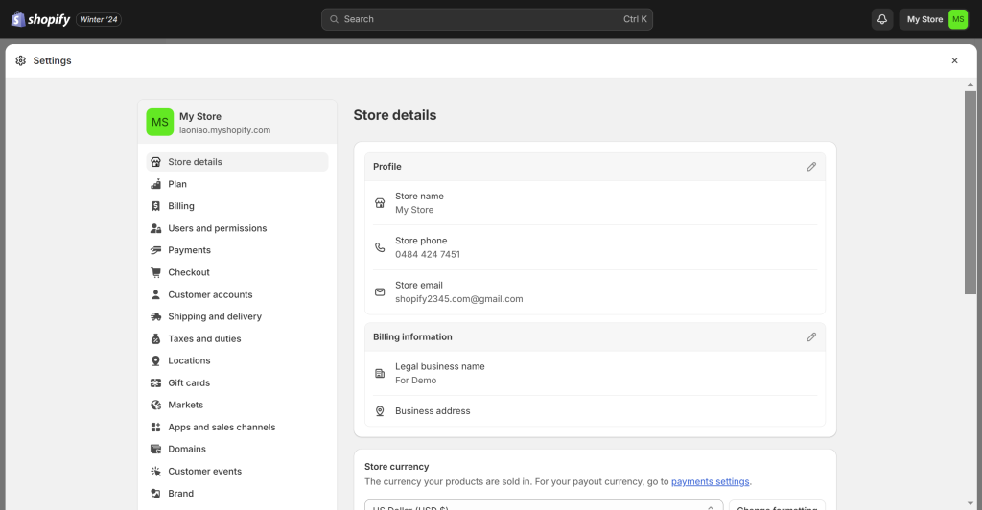Click the Store details sidebar icon
982x510 pixels.
tap(156, 162)
